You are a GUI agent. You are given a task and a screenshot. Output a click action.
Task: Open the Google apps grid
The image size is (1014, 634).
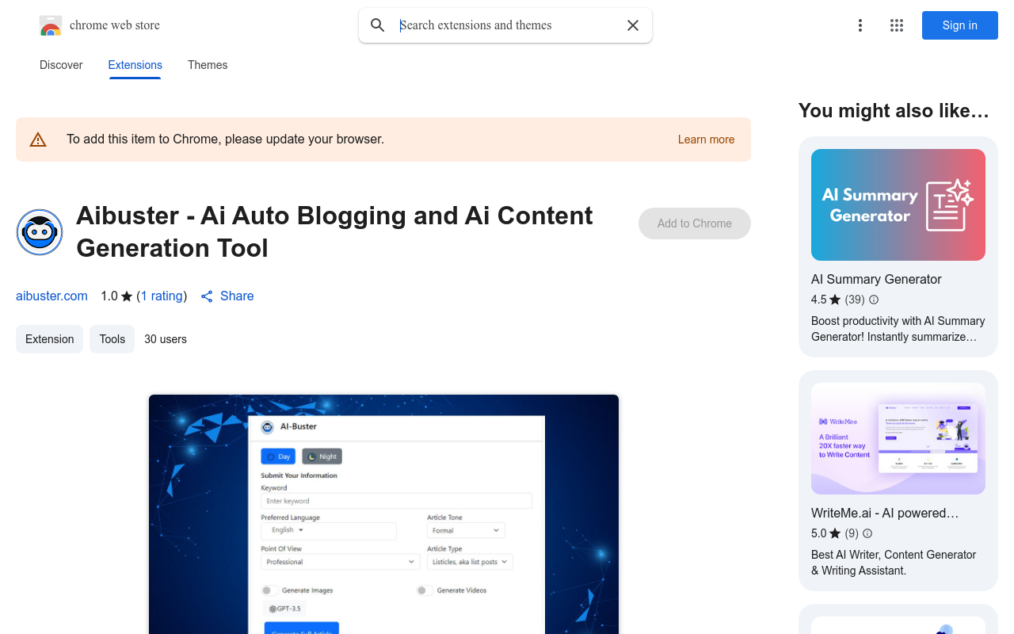(x=897, y=25)
